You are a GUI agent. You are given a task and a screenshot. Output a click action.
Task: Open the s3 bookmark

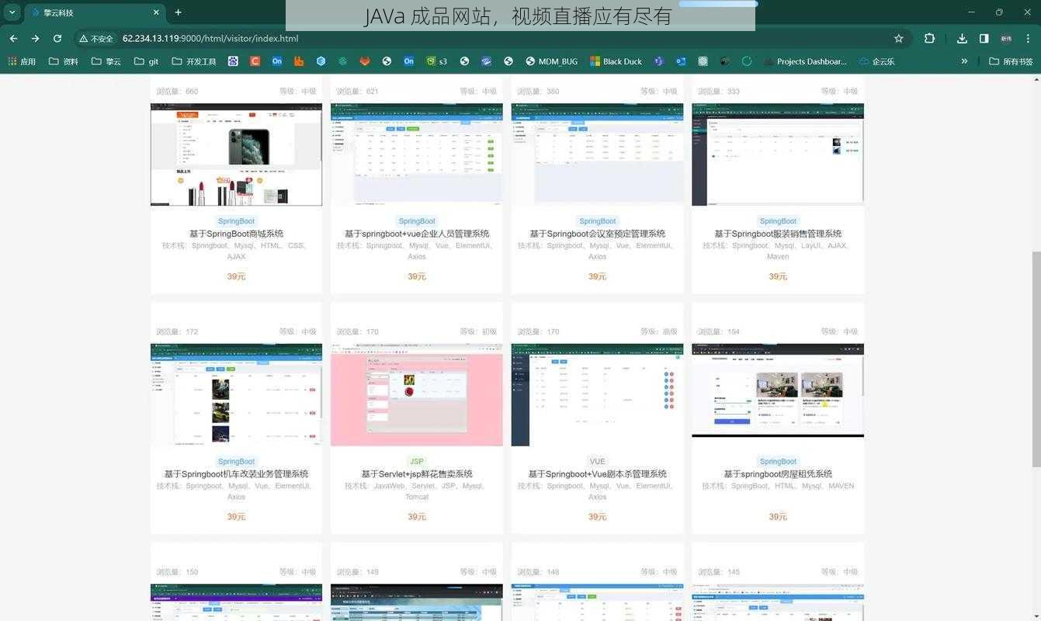pos(436,61)
